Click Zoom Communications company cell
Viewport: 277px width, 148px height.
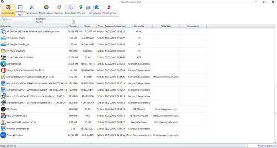point(139,135)
